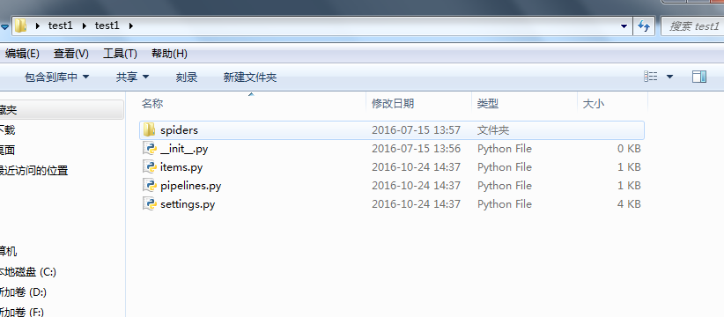
Task: Select 新加卷 (D:) in navigation pane
Action: coord(23,292)
